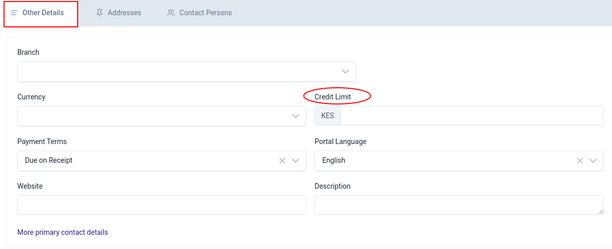Viewport: 612px width, 249px height.
Task: Switch to the Addresses tab
Action: [x=124, y=13]
